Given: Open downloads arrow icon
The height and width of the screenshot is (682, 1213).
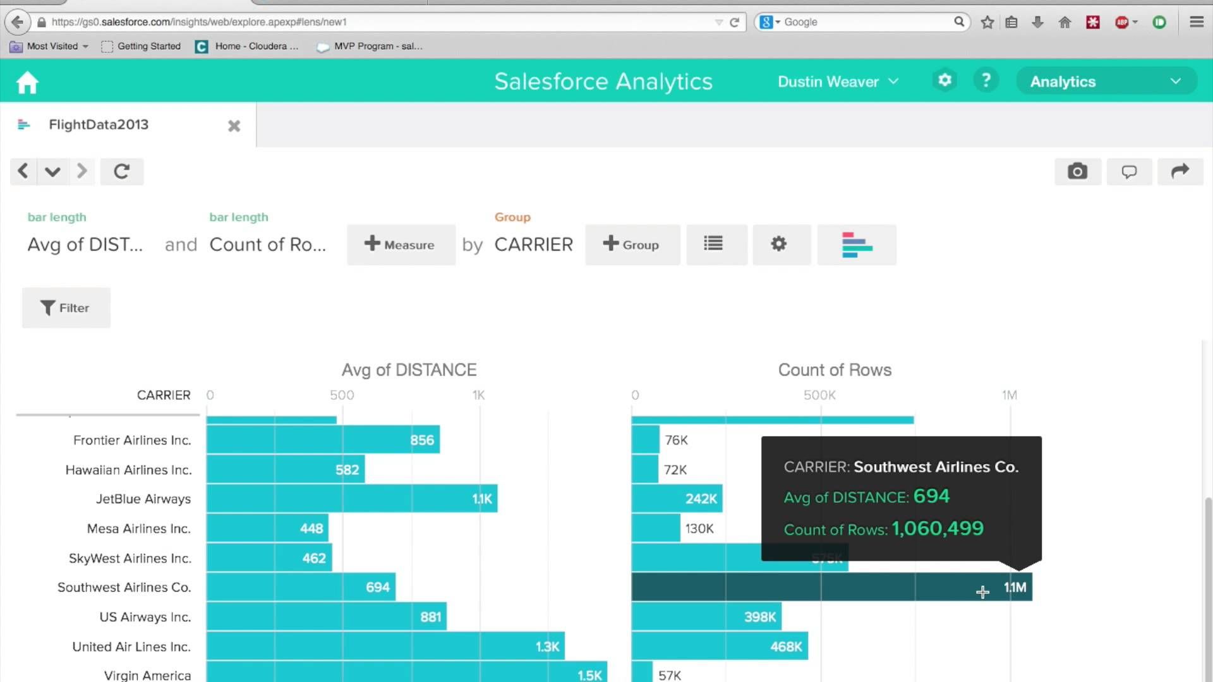Looking at the screenshot, I should point(1037,22).
